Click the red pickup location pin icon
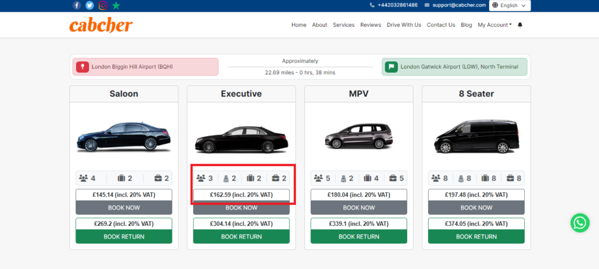 tap(82, 67)
